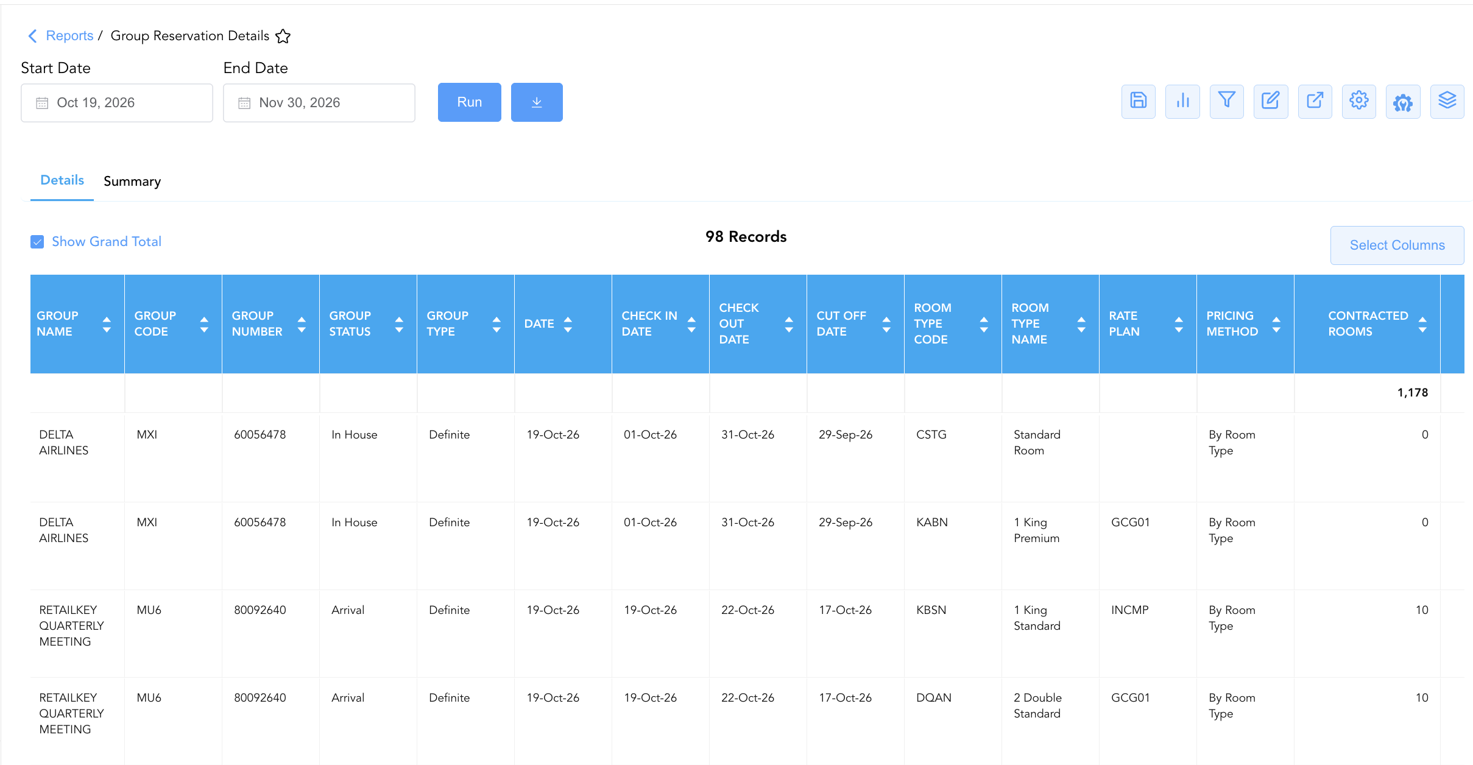Sort by Date column arrows
This screenshot has width=1473, height=765.
568,324
